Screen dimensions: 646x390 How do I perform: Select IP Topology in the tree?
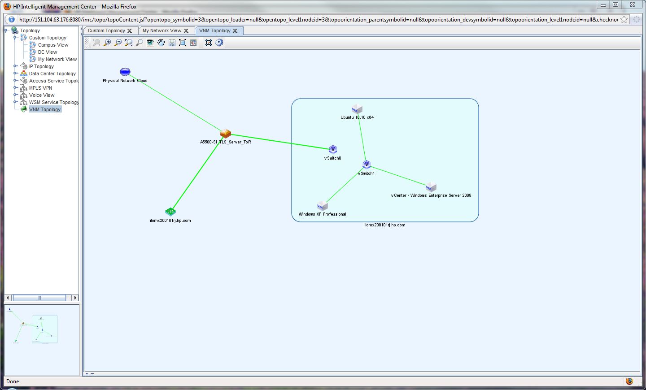click(41, 66)
